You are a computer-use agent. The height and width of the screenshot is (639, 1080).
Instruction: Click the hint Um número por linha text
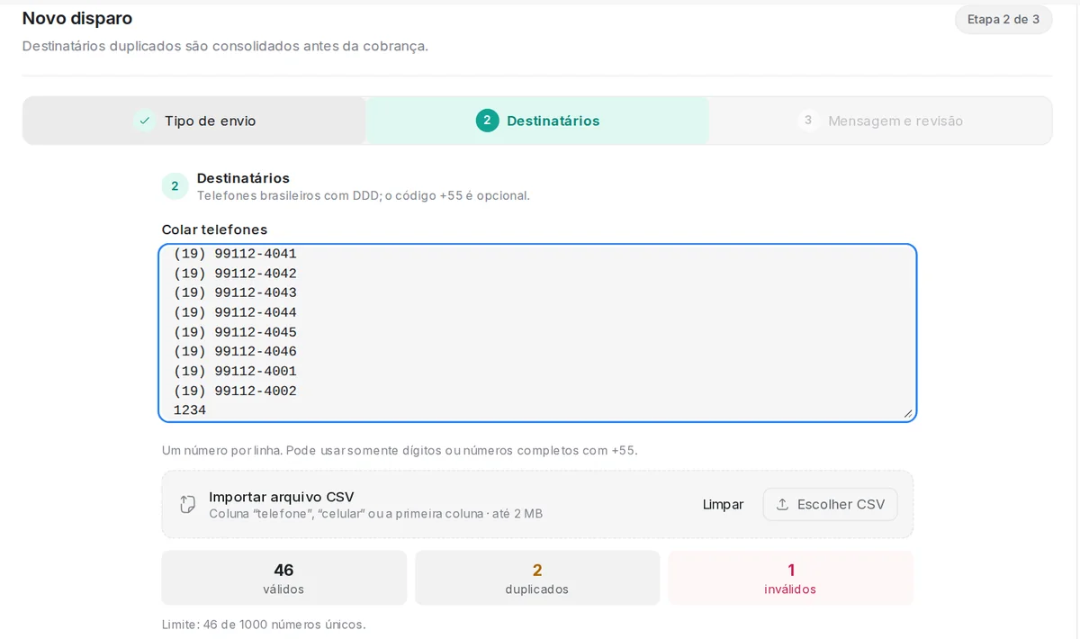(400, 450)
